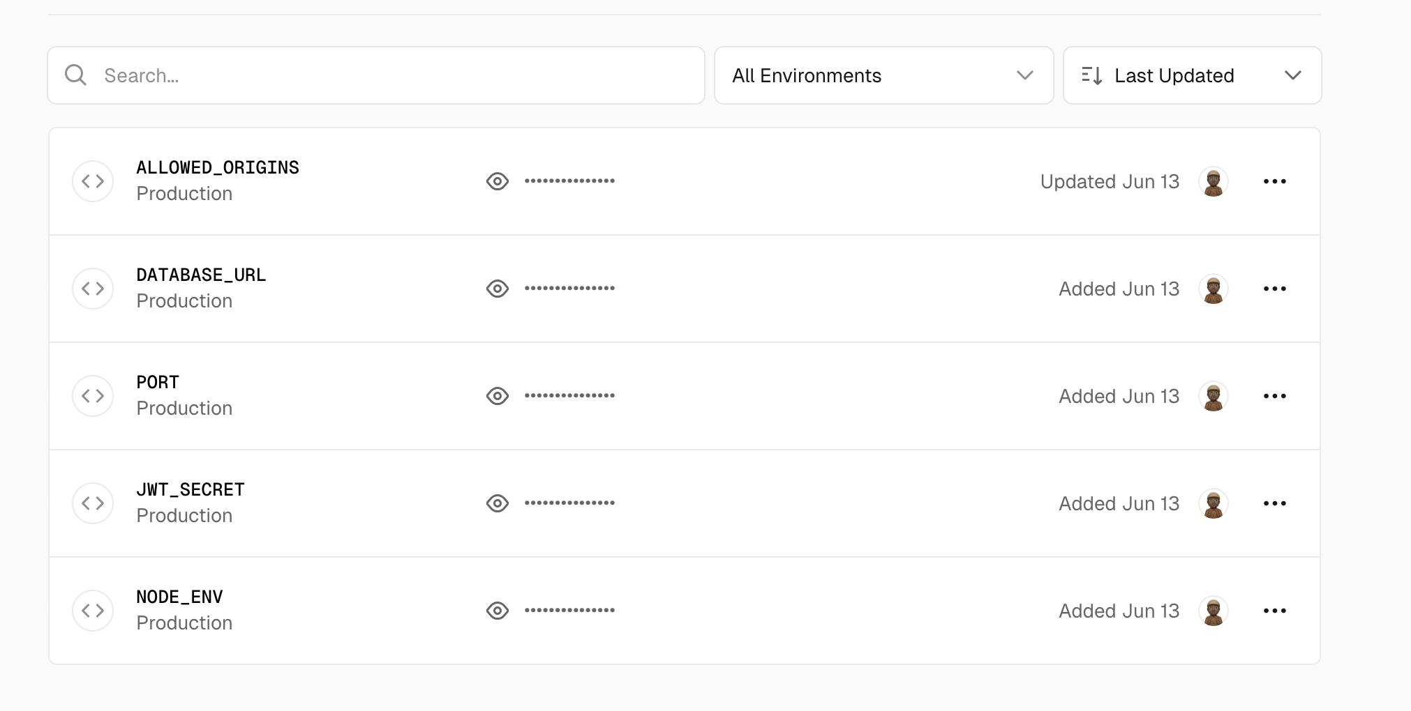This screenshot has height=711, width=1411.
Task: Click the Updated Jun 13 timestamp
Action: [x=1110, y=181]
